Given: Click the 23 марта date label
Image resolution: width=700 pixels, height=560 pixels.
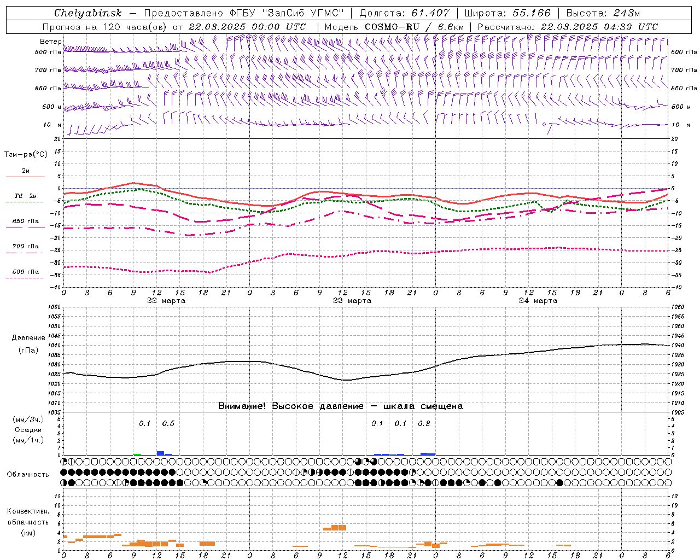Looking at the screenshot, I should pos(352,301).
